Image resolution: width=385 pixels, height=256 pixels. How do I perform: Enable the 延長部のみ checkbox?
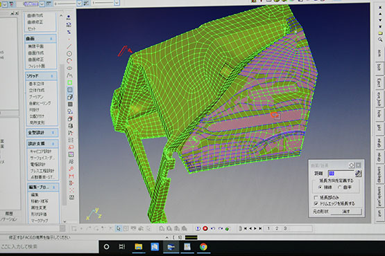(316, 197)
